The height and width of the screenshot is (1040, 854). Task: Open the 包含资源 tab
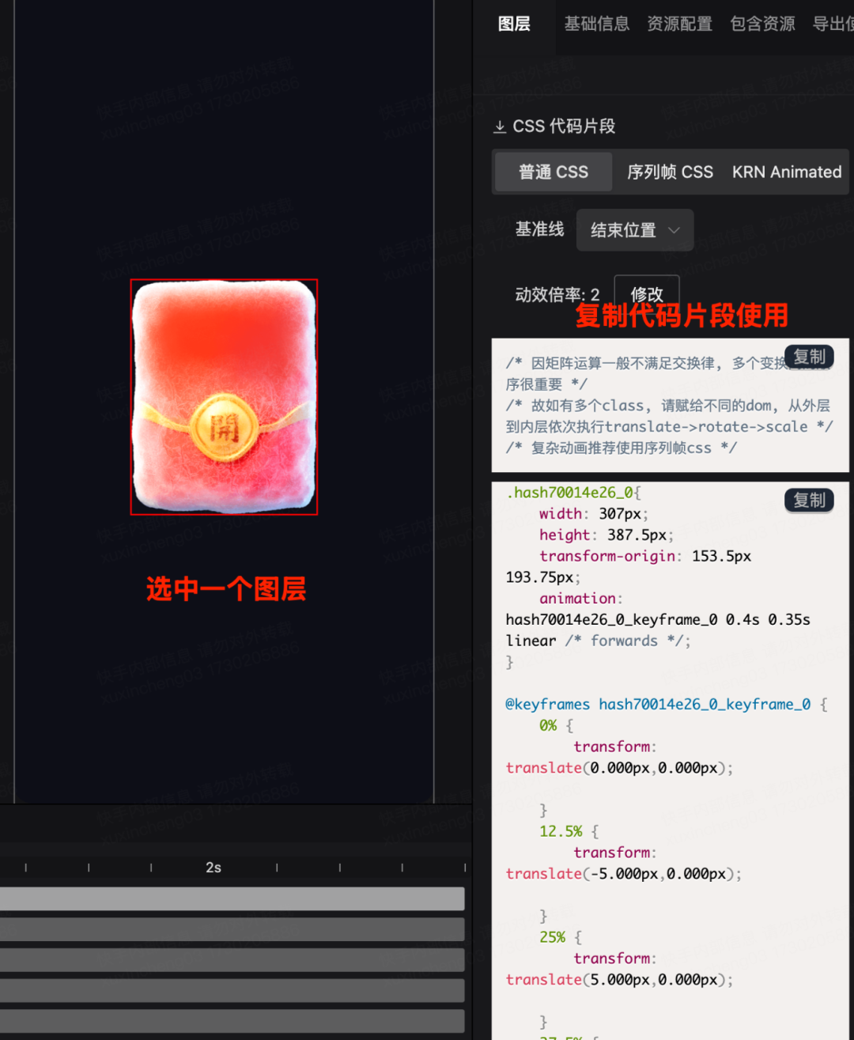pyautogui.click(x=763, y=24)
